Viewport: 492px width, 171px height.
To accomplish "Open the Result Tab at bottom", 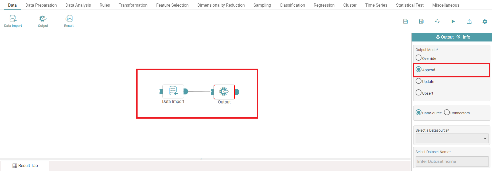I will [25, 165].
